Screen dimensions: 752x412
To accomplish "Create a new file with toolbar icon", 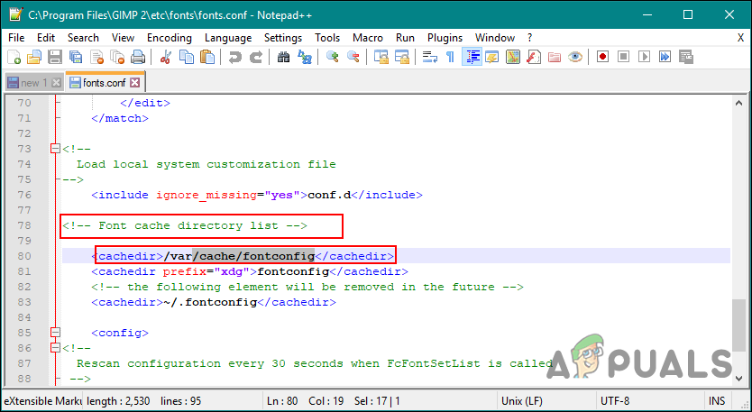I will (x=14, y=57).
